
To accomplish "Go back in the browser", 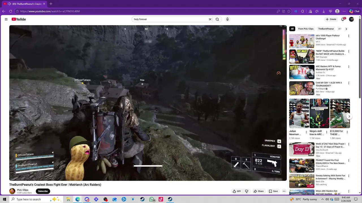I will tap(4, 11).
